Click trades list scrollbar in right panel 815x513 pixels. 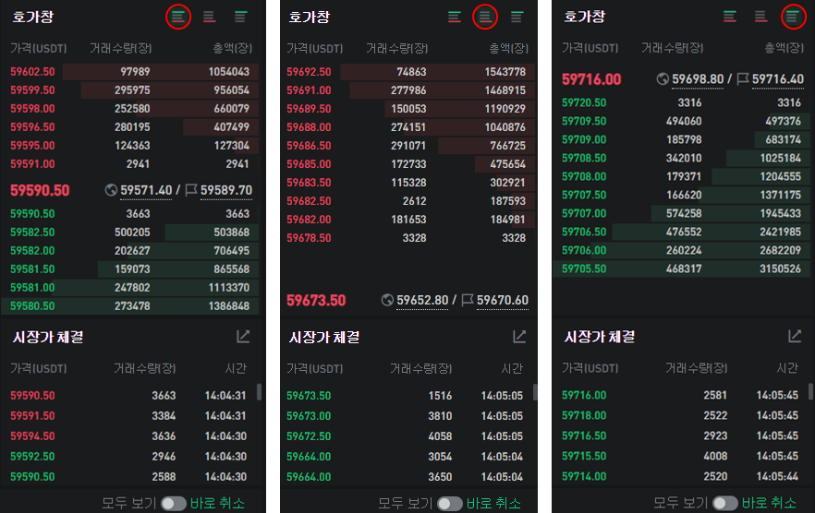810,391
